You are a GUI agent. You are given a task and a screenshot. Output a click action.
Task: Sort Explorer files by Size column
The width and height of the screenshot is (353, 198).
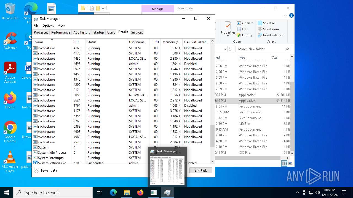coord(280,57)
